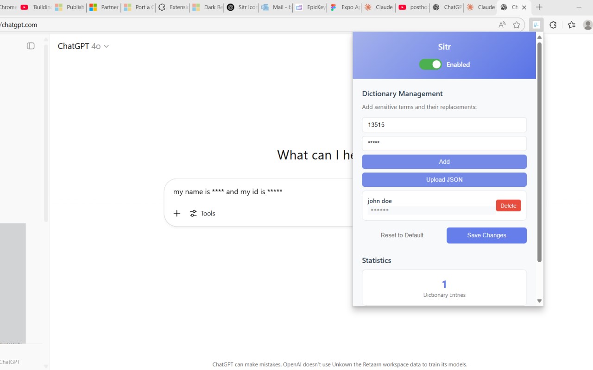The image size is (593, 370).
Task: Switch to the Extensions tab
Action: click(173, 7)
